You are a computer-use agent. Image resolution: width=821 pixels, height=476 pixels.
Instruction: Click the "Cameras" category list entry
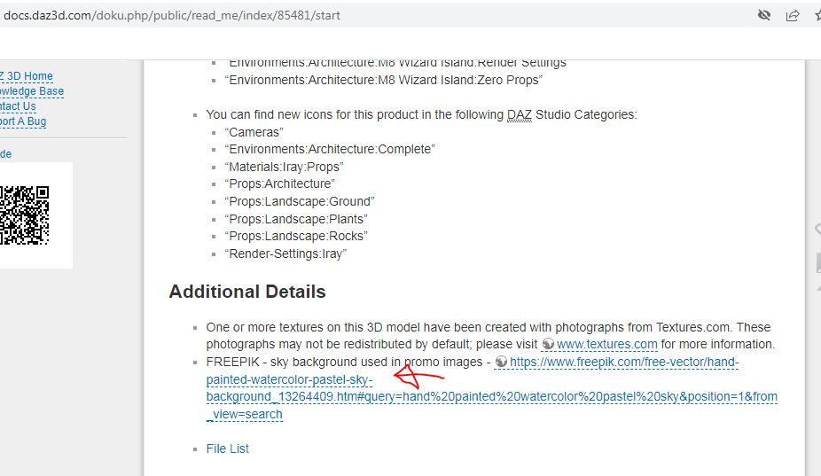[254, 132]
